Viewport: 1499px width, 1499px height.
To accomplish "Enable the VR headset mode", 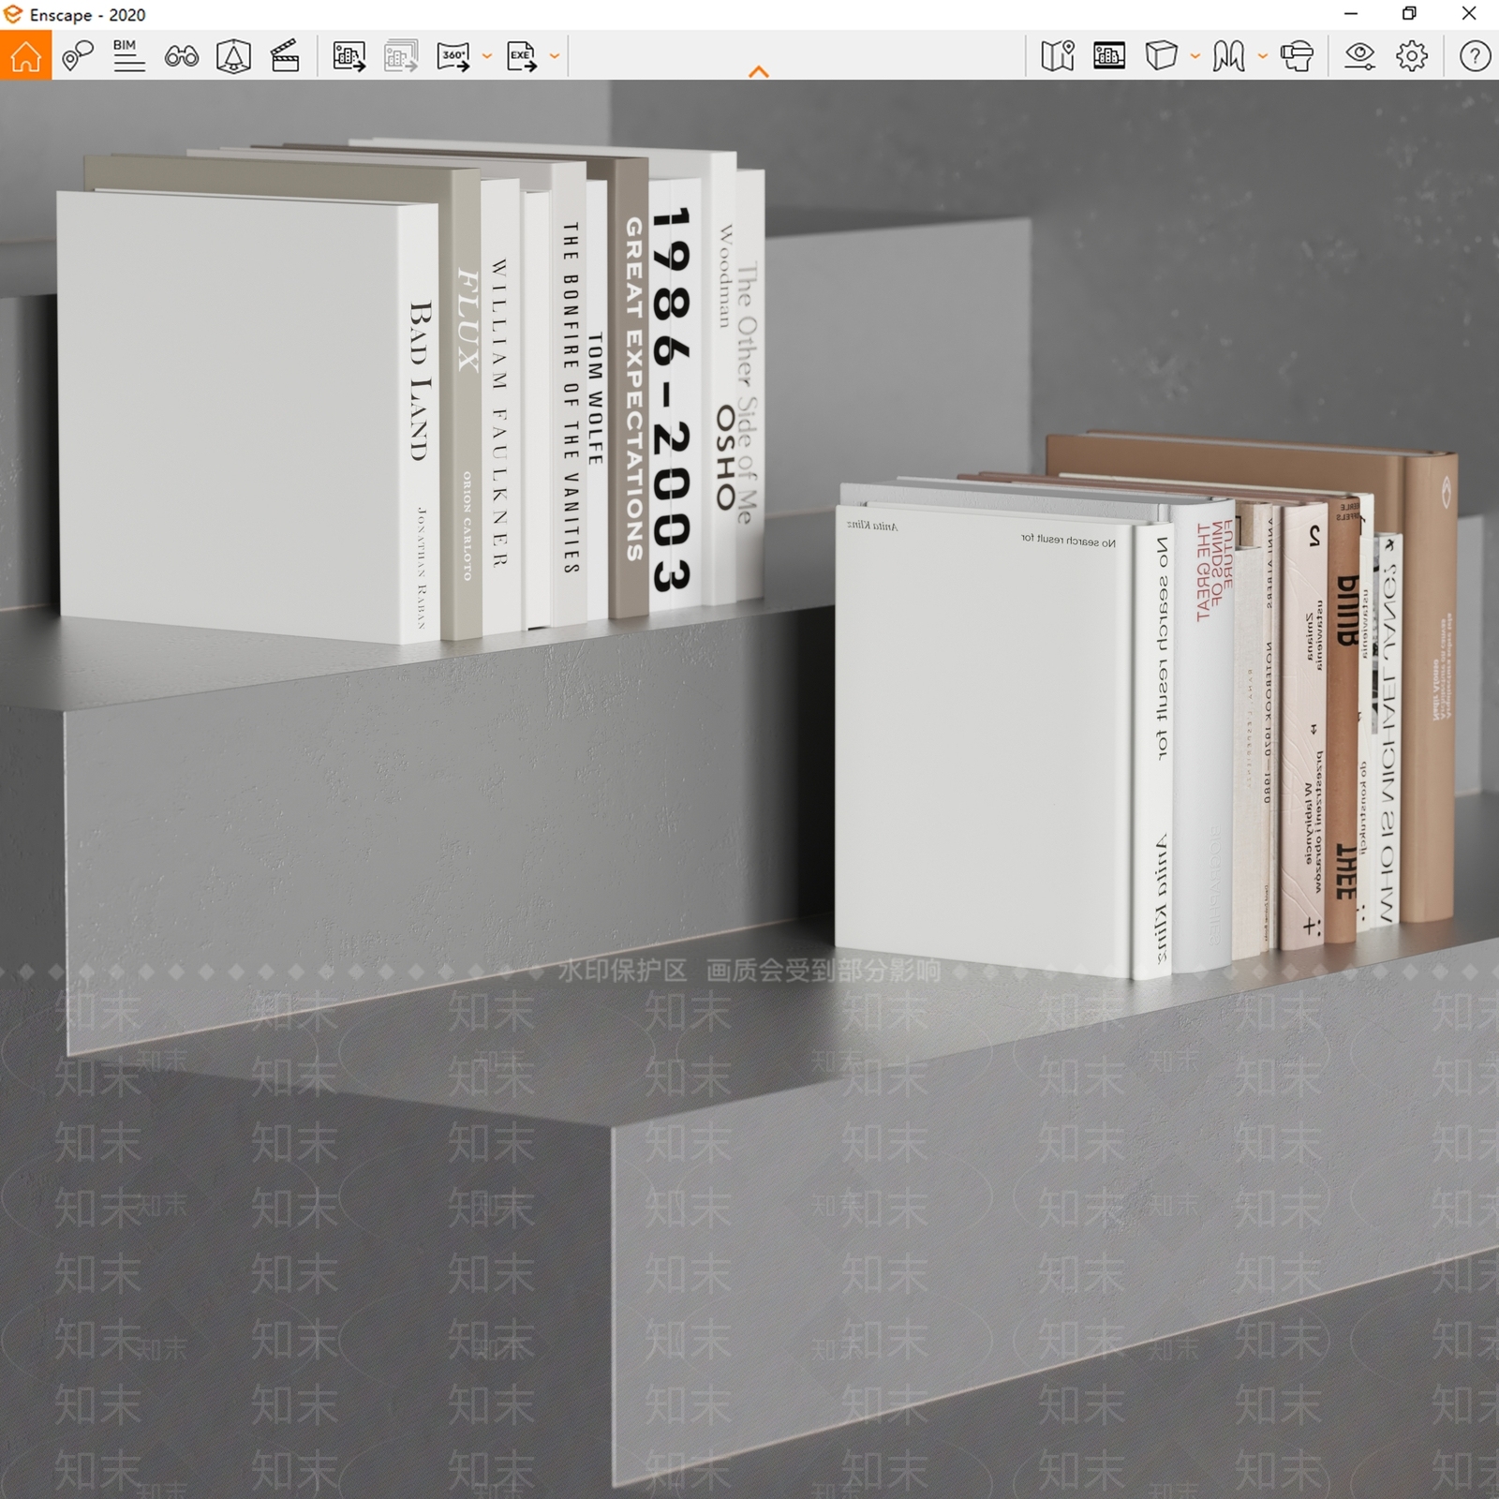I will point(1297,56).
